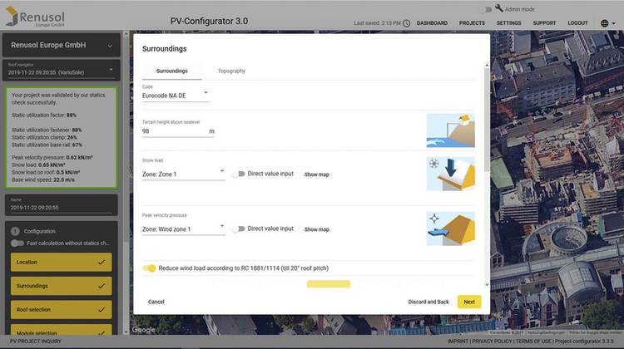624x349 pixels.
Task: Click the peak velocity wind illustration
Action: [450, 229]
